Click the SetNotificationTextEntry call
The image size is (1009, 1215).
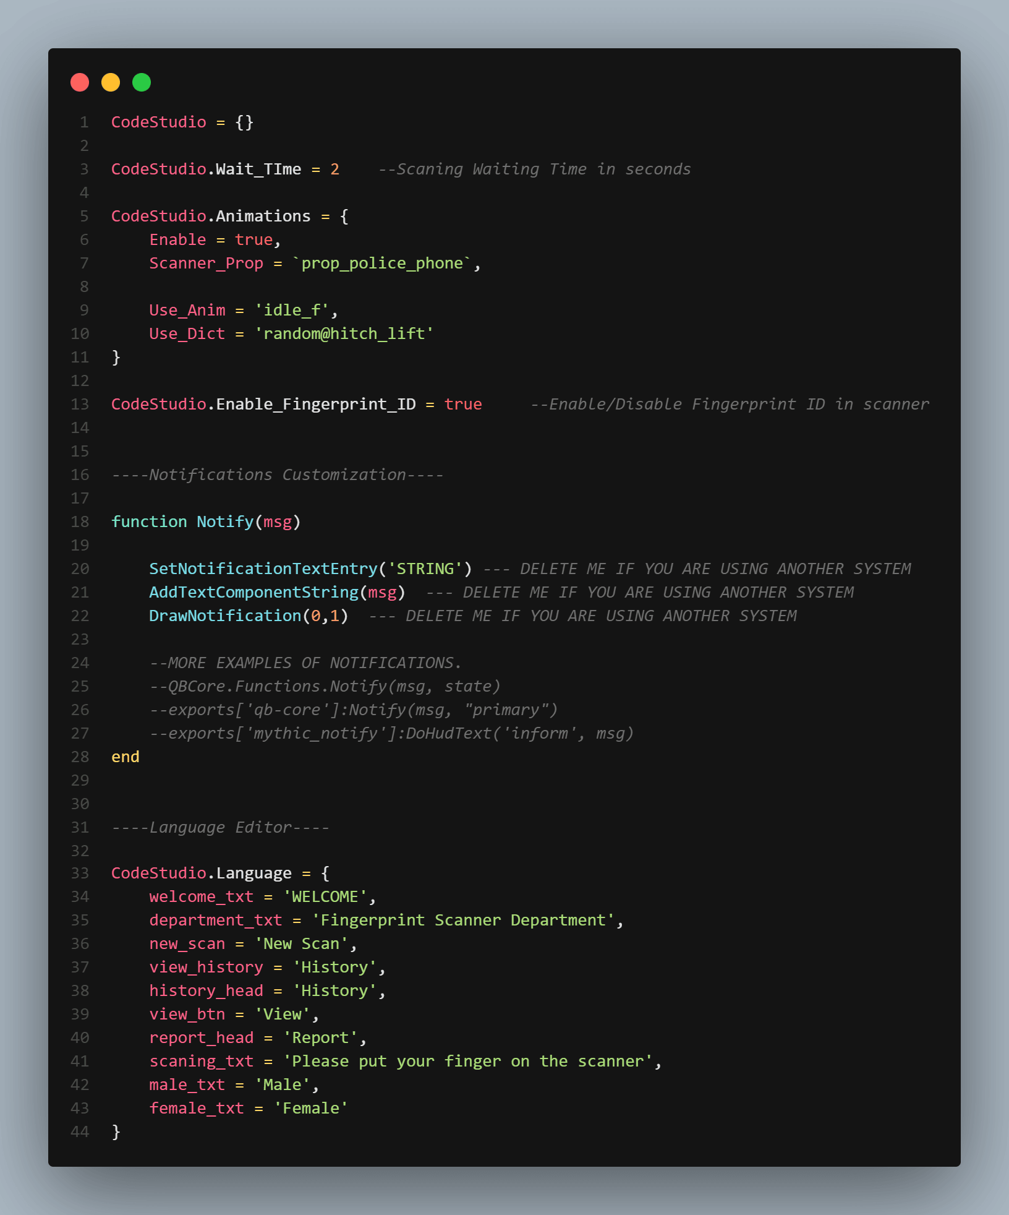tap(263, 569)
